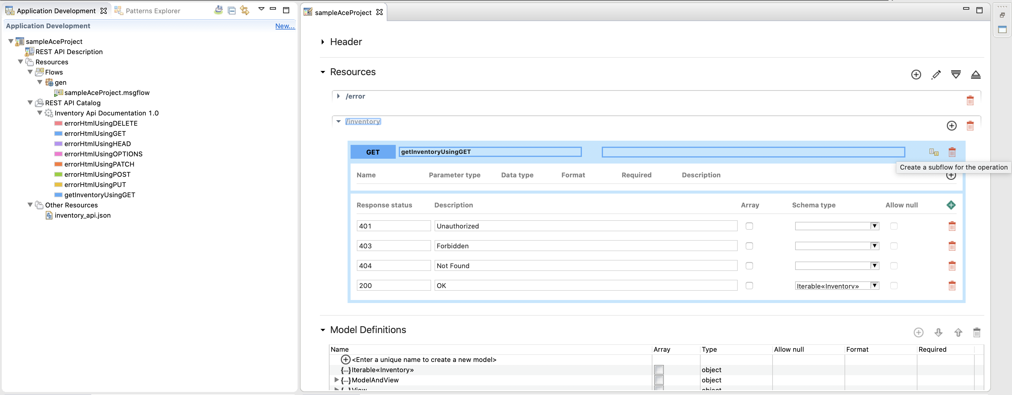1012x395 pixels.
Task: Delete the 404 Not Found response row
Action: pyautogui.click(x=951, y=265)
